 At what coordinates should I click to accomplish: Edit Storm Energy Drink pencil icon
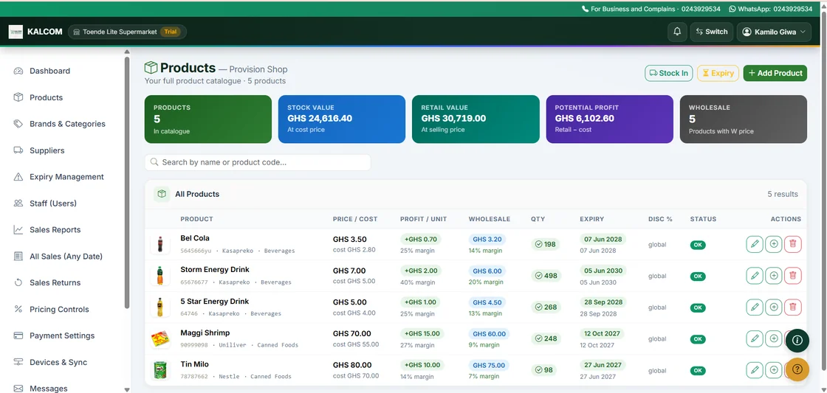(755, 276)
